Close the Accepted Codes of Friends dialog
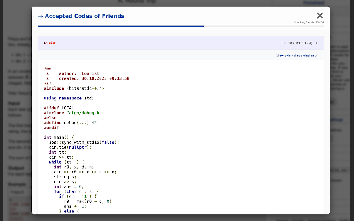354x221 pixels. coord(320,15)
